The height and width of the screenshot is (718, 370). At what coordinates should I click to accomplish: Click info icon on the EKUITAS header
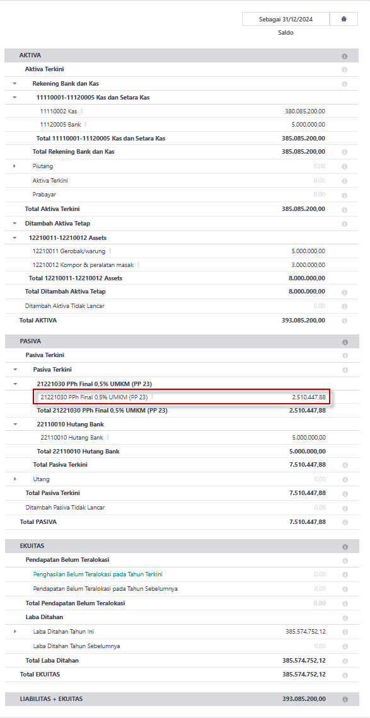click(344, 546)
